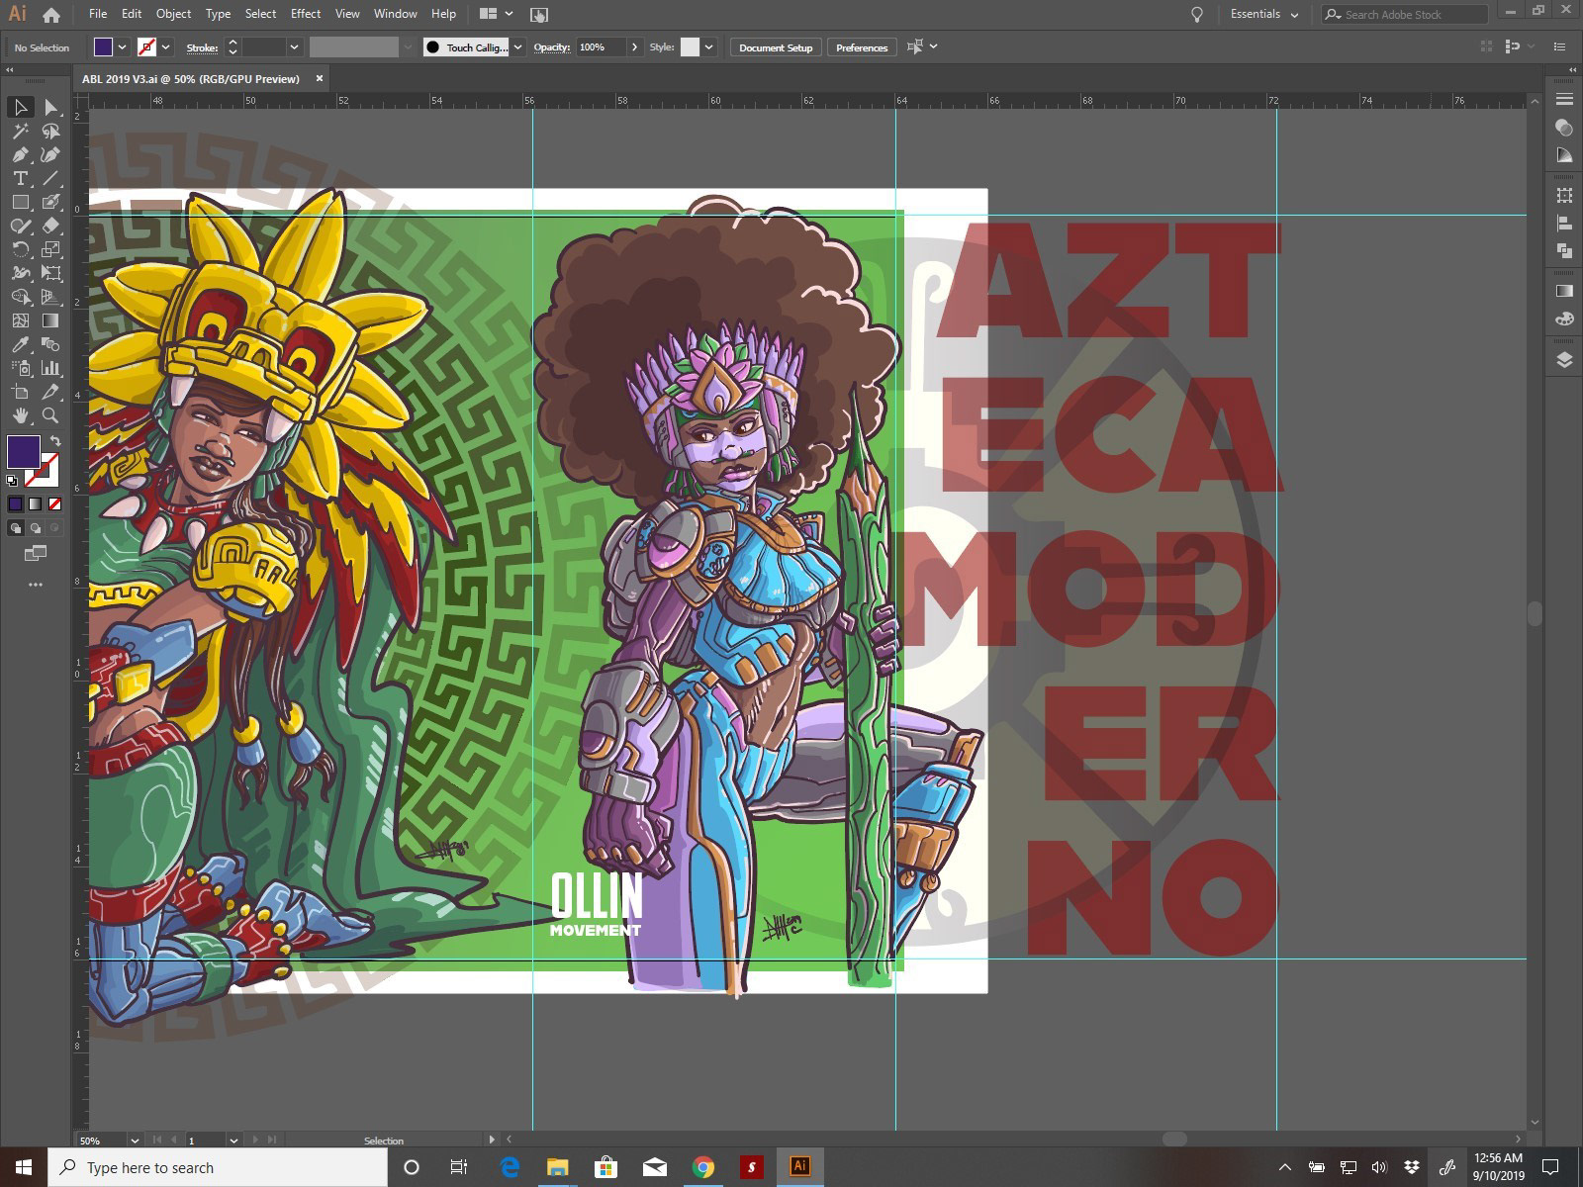Select the Rectangle tool
1583x1187 pixels.
pyautogui.click(x=20, y=202)
